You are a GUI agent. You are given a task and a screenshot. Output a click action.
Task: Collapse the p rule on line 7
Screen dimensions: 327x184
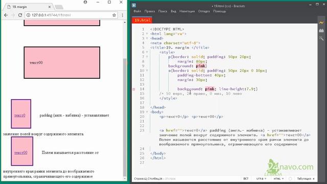147,57
